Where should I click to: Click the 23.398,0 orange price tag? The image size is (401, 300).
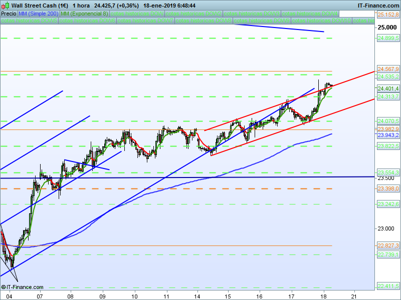[x=388, y=189]
